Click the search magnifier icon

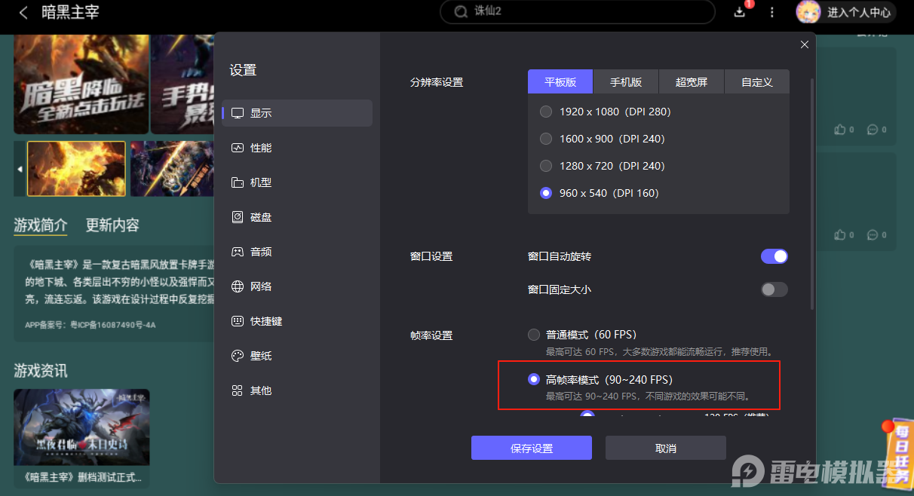tap(462, 12)
